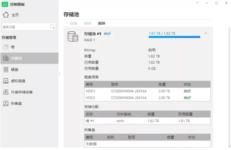Click the Bitmap label
The width and height of the screenshot is (231, 150).
[90, 50]
